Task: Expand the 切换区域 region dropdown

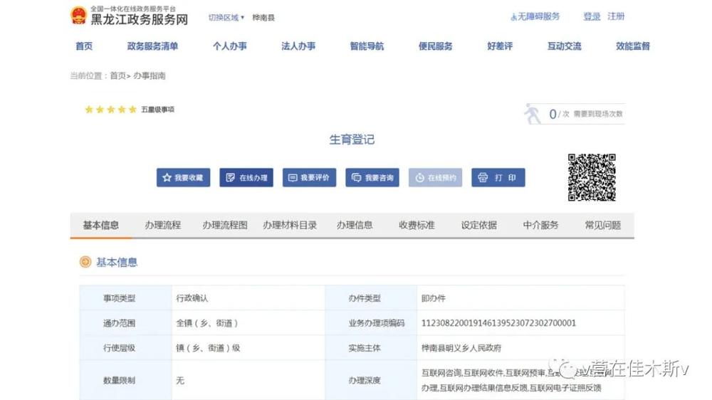Action: [x=226, y=17]
